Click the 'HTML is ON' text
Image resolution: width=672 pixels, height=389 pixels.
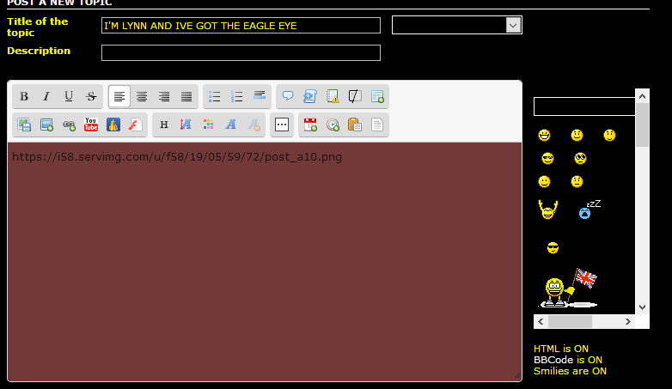point(561,349)
